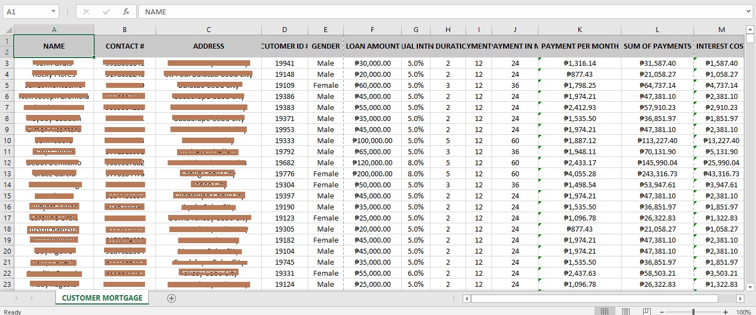The image size is (756, 315).
Task: Click the formula bar containing NAME
Action: pos(446,12)
